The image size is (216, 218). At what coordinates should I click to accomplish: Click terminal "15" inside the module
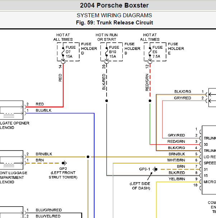click(x=206, y=176)
